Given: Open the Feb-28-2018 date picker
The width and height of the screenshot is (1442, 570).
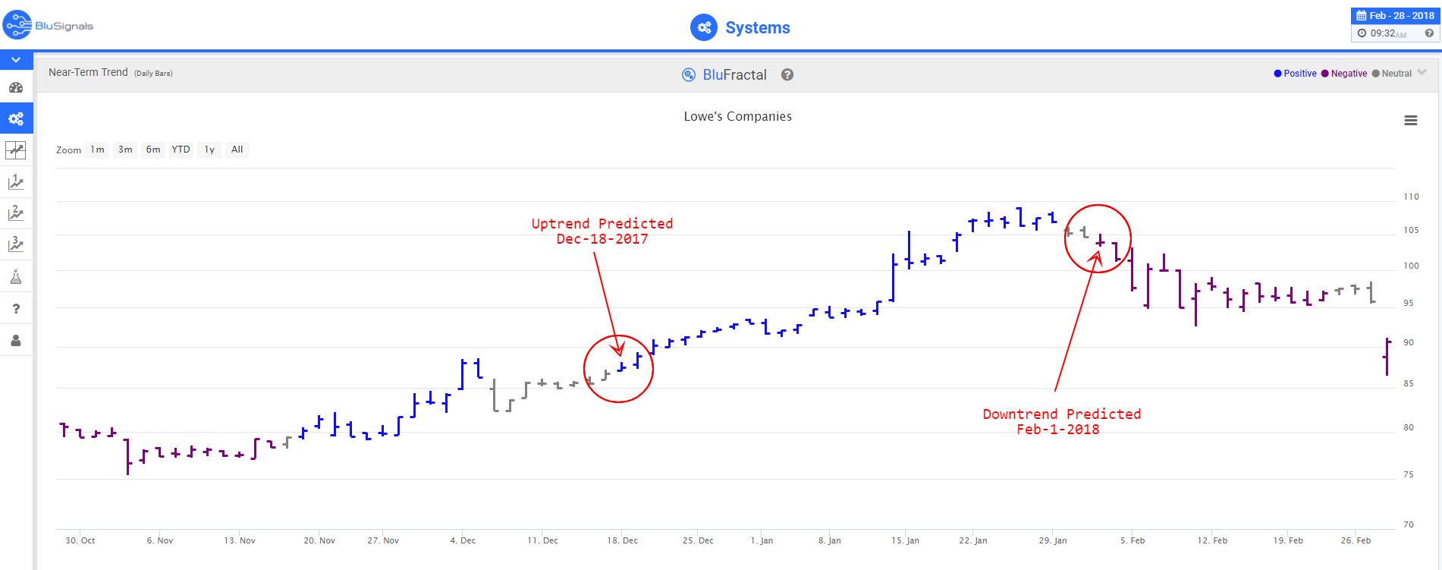Looking at the screenshot, I should click(x=1395, y=16).
